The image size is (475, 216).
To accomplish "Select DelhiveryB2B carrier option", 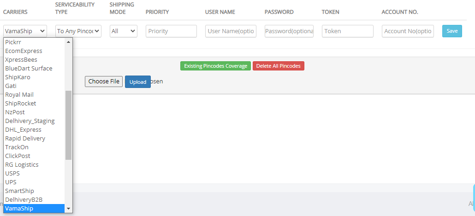I will coord(34,200).
